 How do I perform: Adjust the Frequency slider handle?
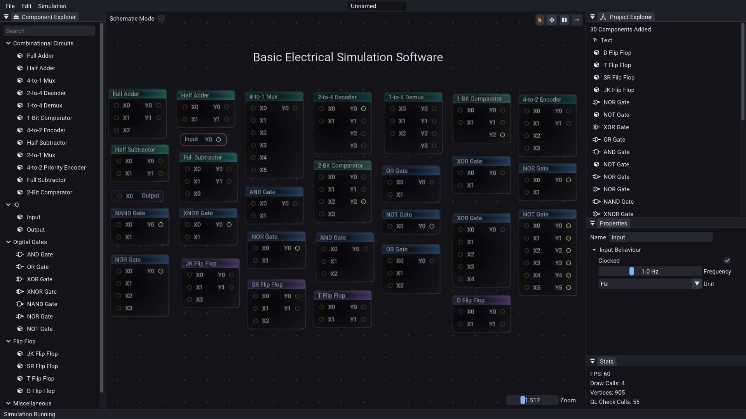click(631, 272)
